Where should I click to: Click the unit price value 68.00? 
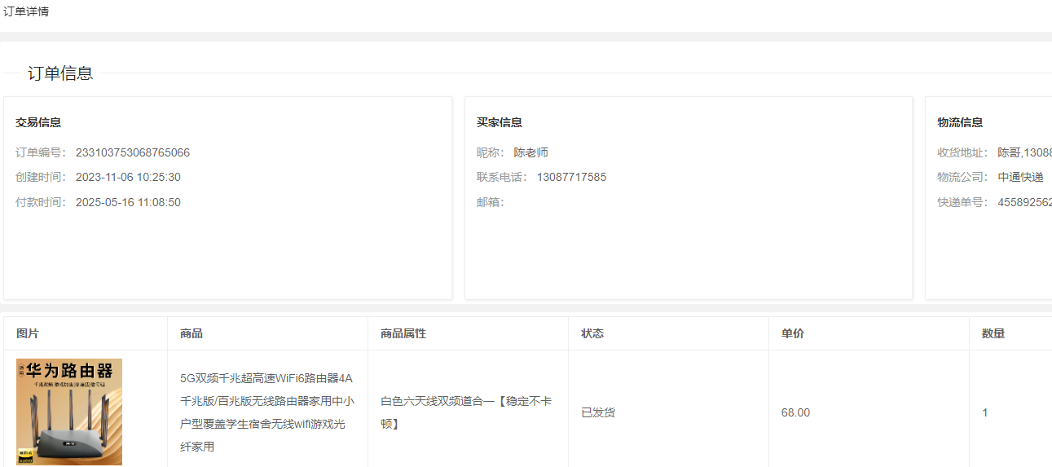(795, 412)
